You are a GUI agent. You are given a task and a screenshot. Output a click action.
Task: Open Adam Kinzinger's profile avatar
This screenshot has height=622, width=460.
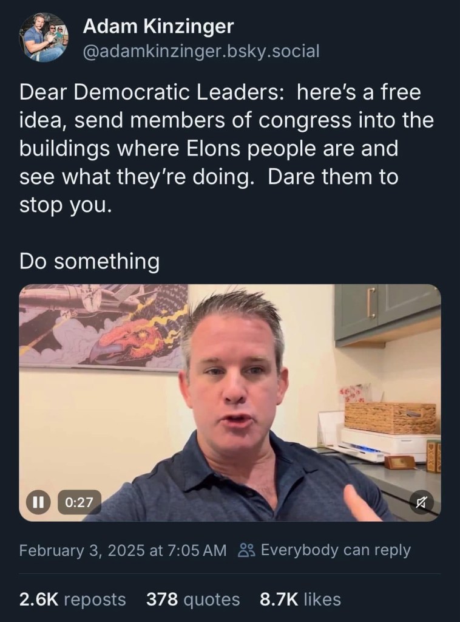click(44, 37)
